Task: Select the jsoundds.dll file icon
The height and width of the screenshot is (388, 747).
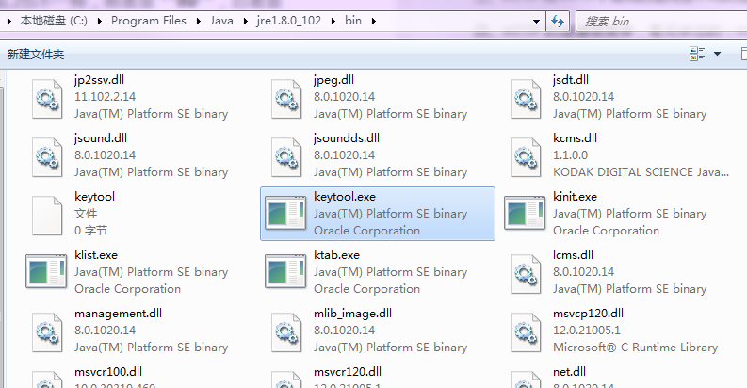Action: coord(286,157)
